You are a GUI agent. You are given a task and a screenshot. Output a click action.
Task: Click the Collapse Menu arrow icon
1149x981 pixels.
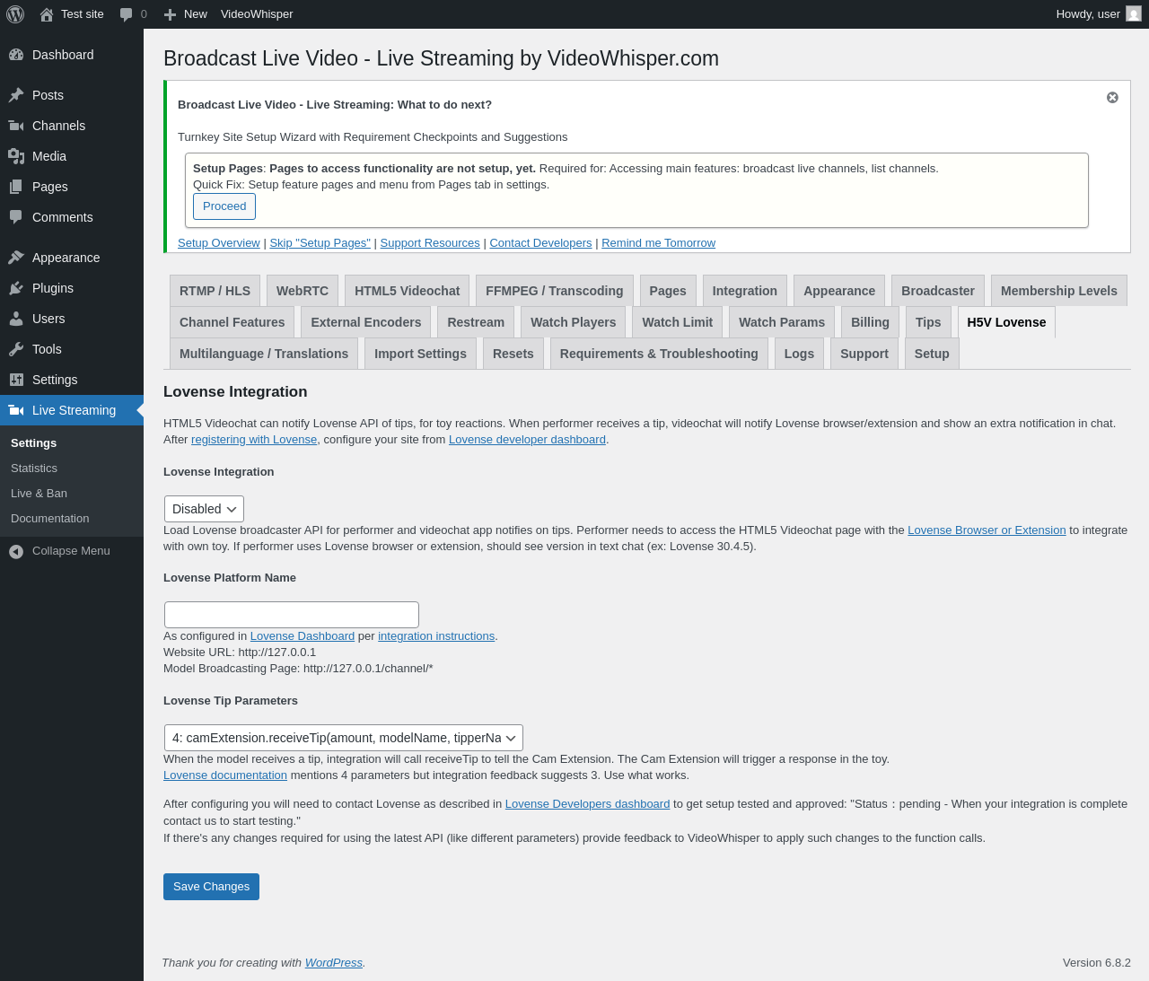16,551
